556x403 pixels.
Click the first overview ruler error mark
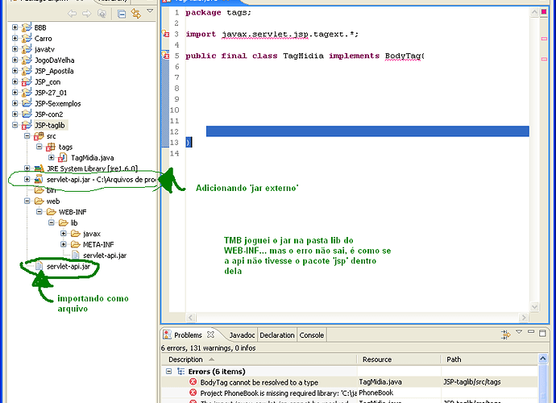(544, 39)
